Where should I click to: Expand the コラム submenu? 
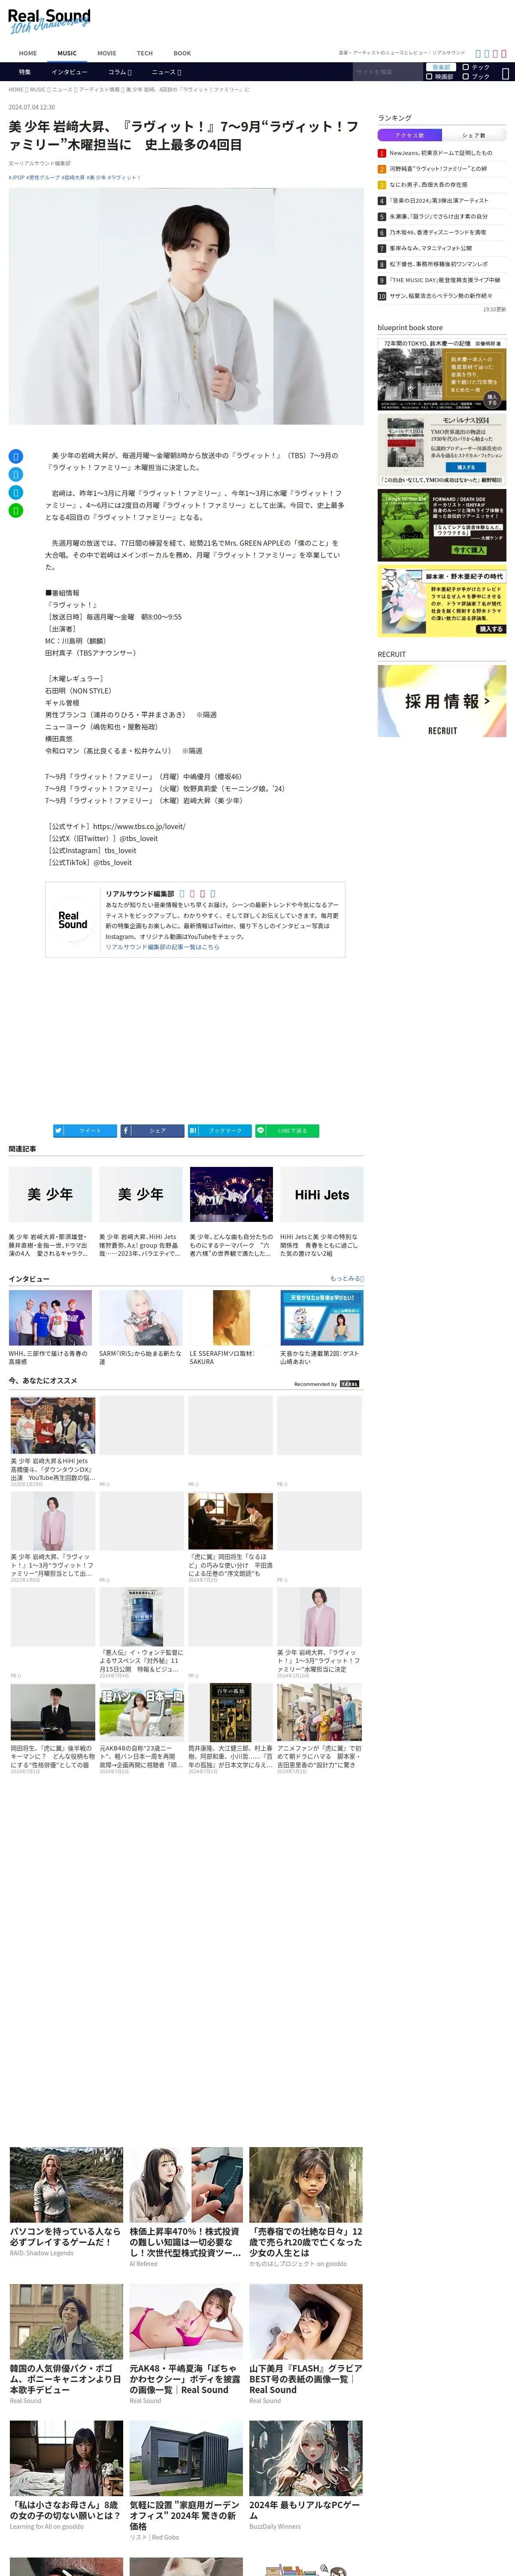120,72
